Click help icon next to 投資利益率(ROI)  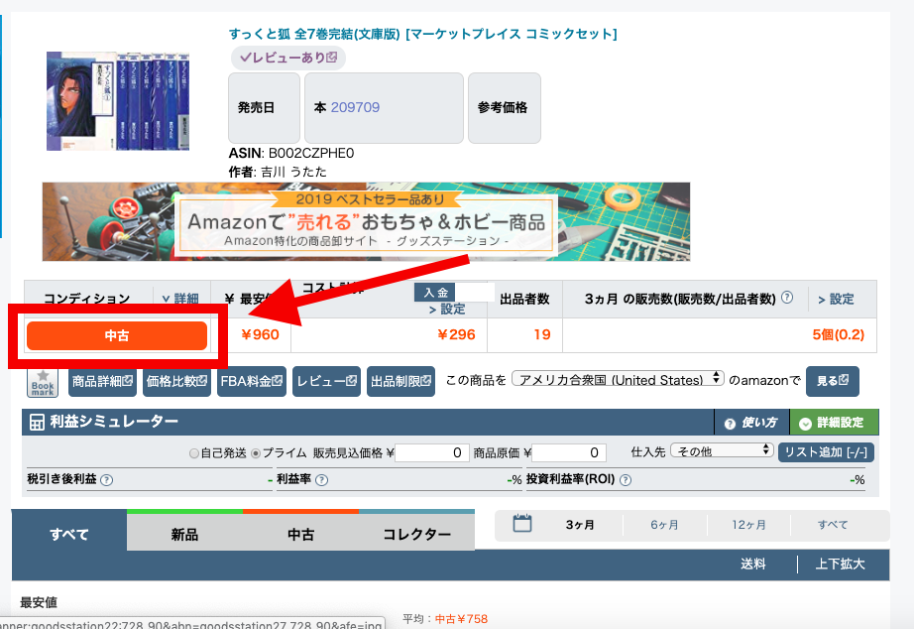(x=626, y=480)
